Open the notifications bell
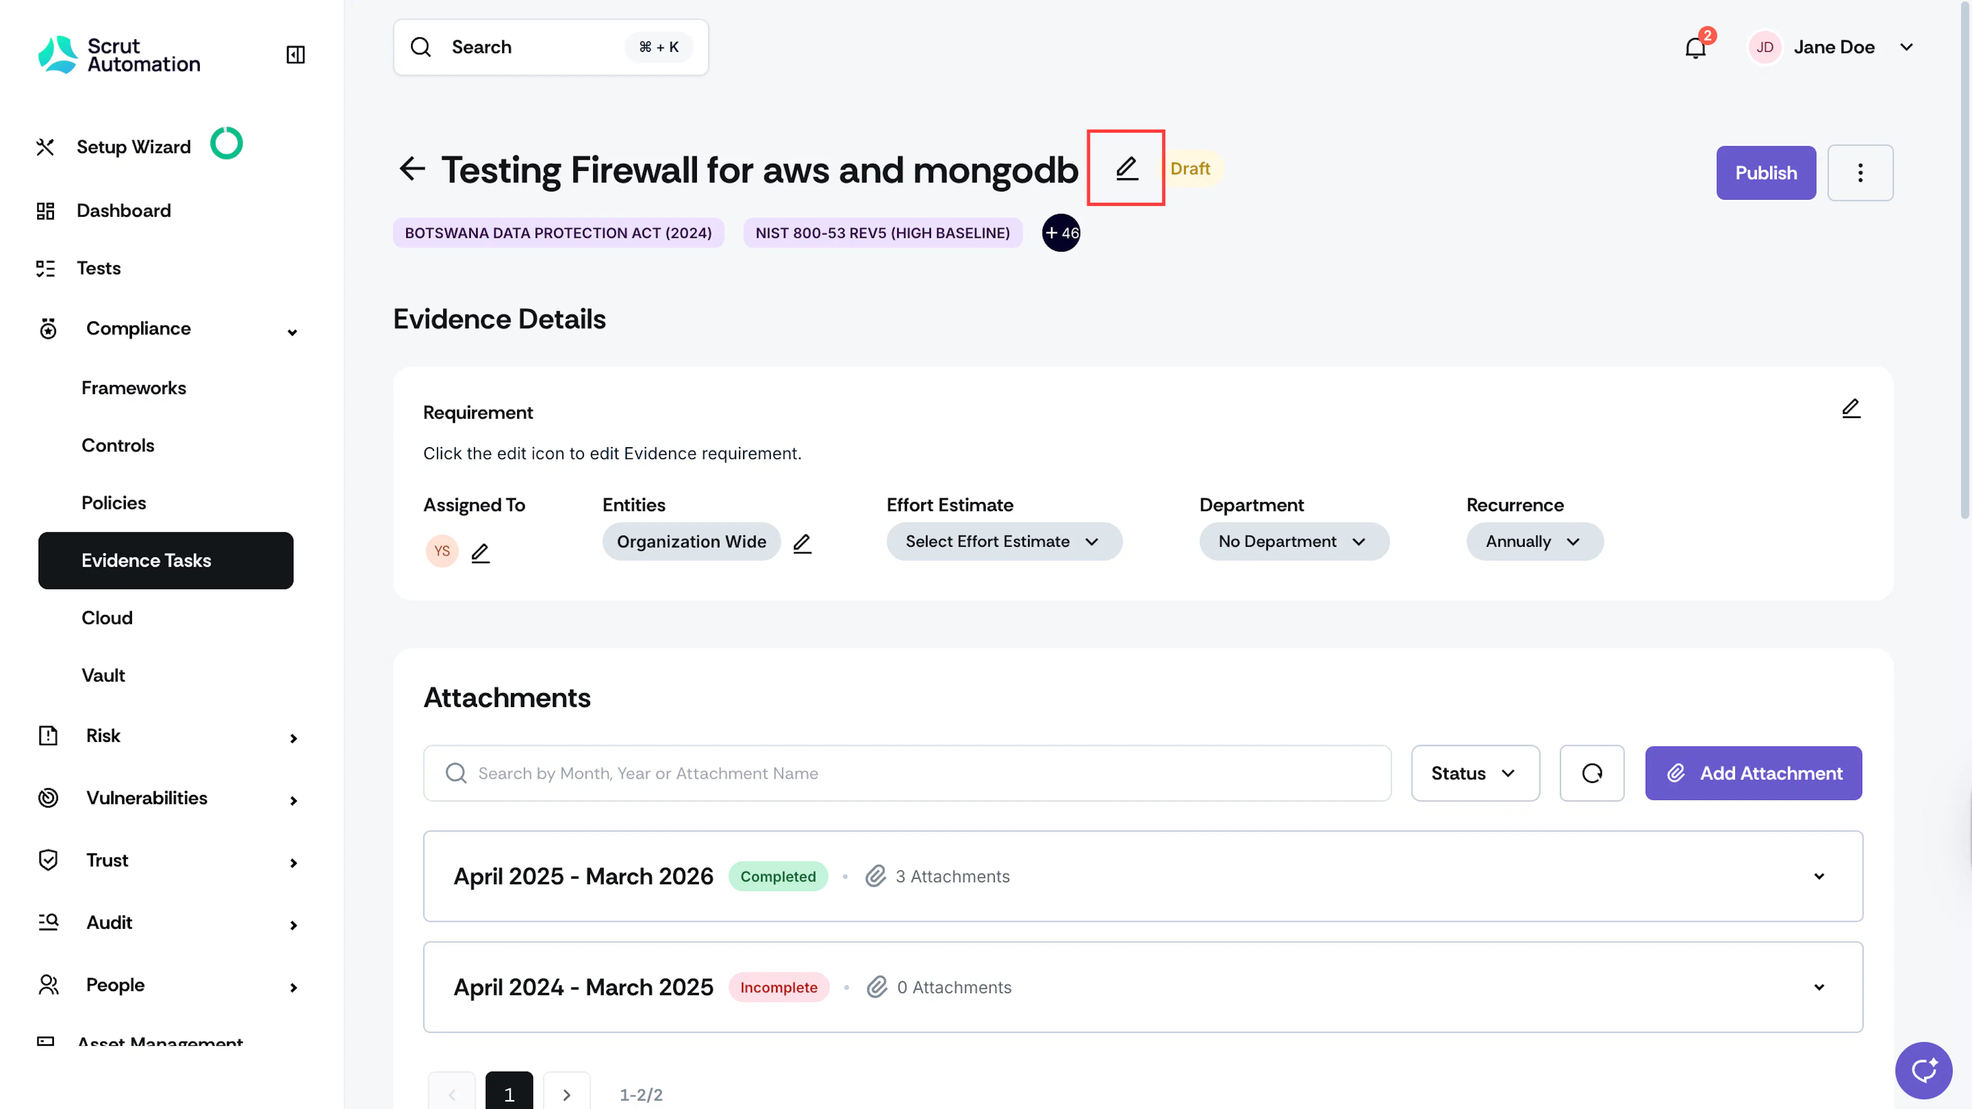 click(x=1696, y=47)
